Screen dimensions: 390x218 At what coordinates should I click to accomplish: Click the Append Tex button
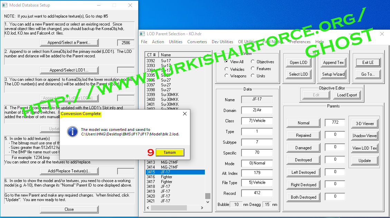333,63
